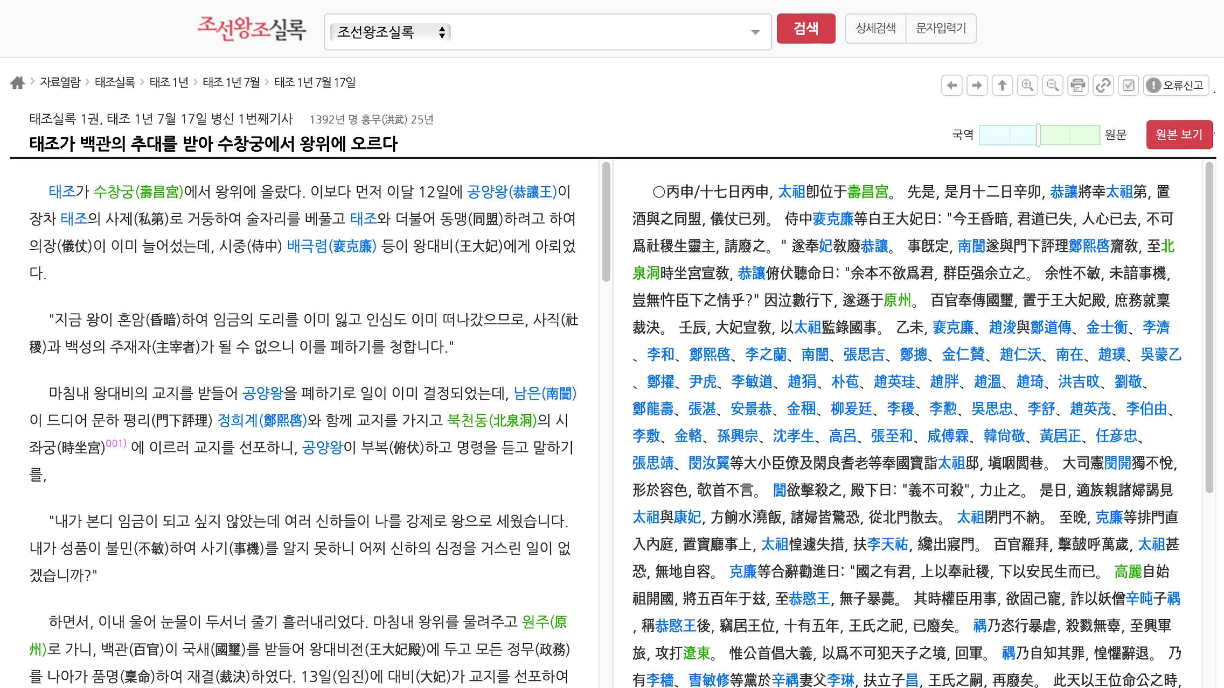This screenshot has height=688, width=1224.
Task: Click the 국역/원문 split slider handle
Action: pos(1038,135)
